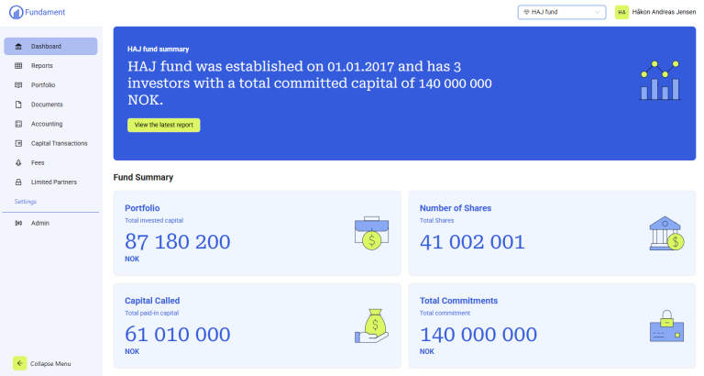Image resolution: width=704 pixels, height=376 pixels.
Task: Click the Reports table icon
Action: (19, 66)
